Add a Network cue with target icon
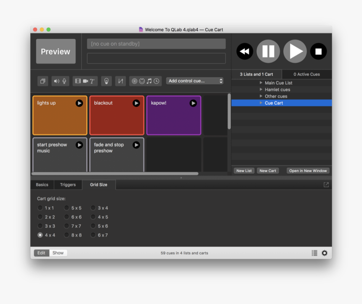 click(x=134, y=81)
